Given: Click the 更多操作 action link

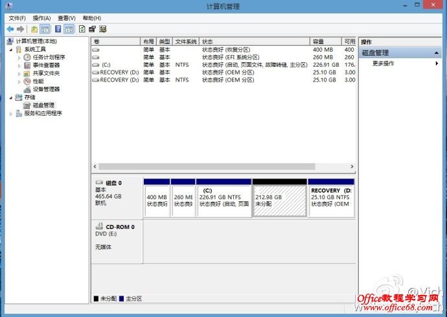Looking at the screenshot, I should tap(383, 63).
